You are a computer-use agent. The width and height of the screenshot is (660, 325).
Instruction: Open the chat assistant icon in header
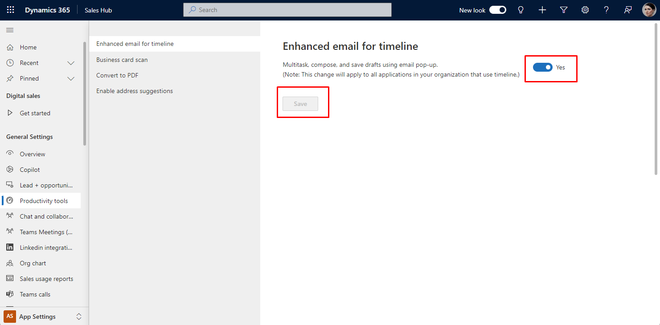click(x=628, y=10)
